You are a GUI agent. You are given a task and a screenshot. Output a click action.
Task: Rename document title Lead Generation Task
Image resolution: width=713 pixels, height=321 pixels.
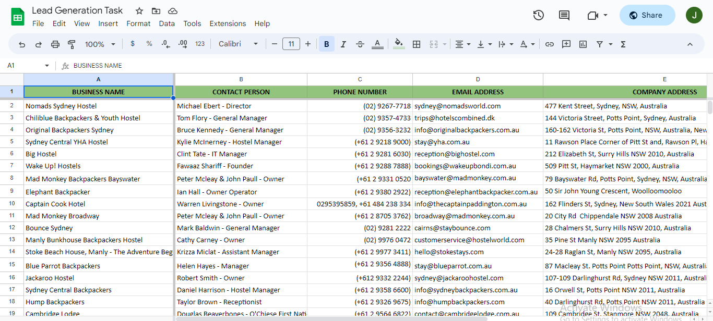coord(77,10)
